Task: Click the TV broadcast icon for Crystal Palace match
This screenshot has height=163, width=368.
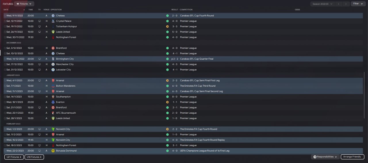Action: coord(39,21)
